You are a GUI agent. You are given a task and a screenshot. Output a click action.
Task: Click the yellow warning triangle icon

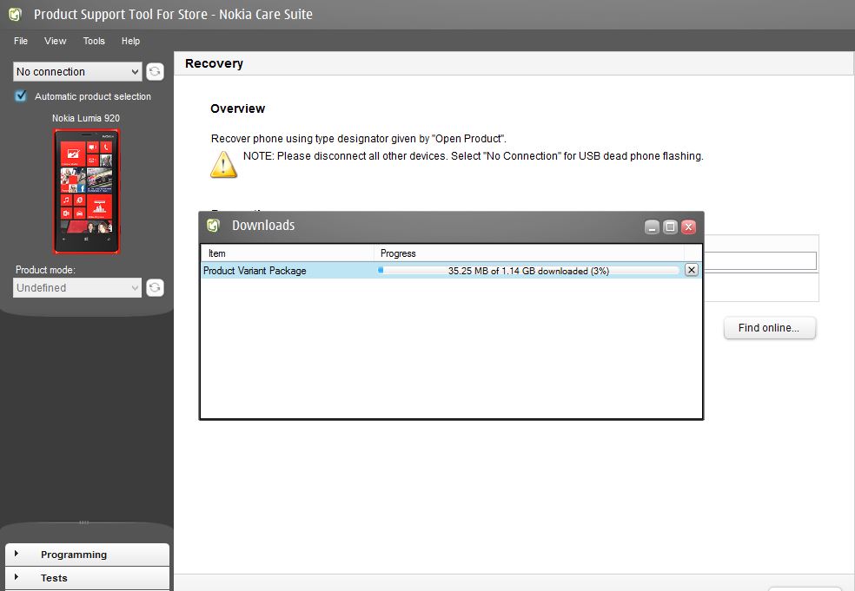pos(223,165)
